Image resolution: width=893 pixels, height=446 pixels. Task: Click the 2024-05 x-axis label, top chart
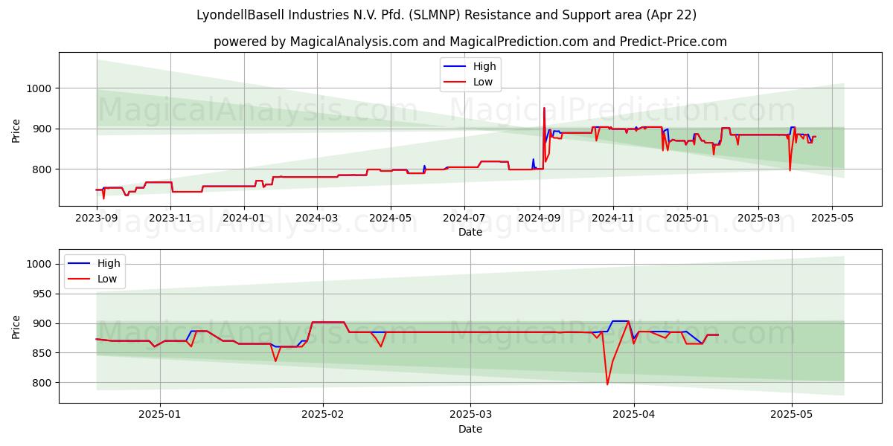(x=391, y=218)
